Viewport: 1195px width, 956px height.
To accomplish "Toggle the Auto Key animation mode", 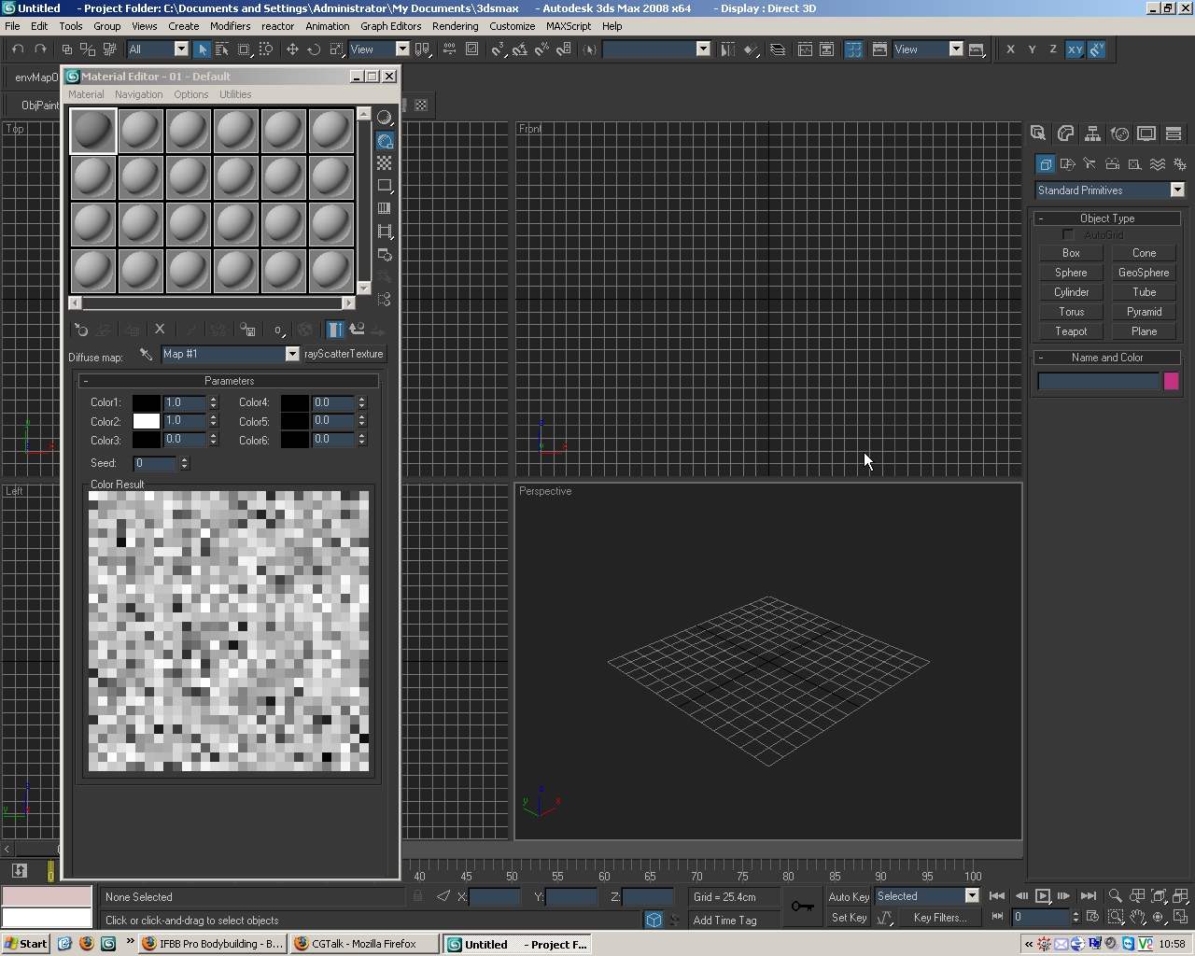I will coord(849,896).
